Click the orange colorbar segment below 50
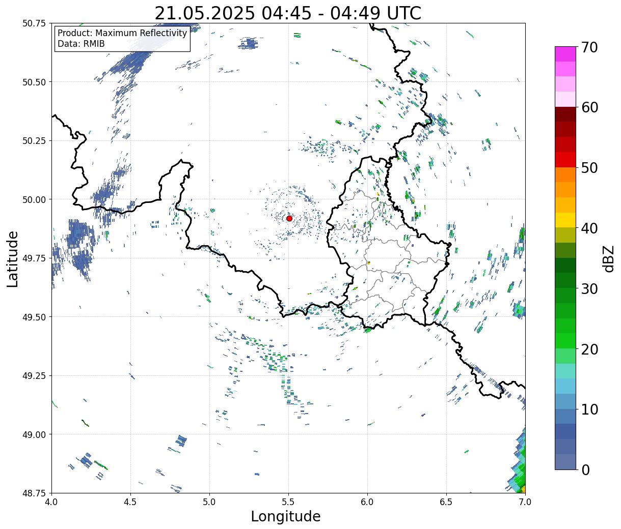The height and width of the screenshot is (529, 621). (x=565, y=175)
